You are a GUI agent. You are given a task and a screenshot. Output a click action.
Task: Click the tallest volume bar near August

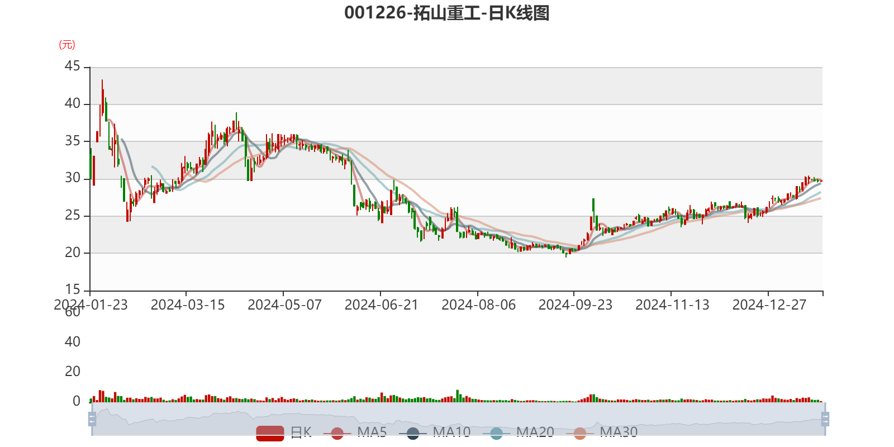(458, 396)
